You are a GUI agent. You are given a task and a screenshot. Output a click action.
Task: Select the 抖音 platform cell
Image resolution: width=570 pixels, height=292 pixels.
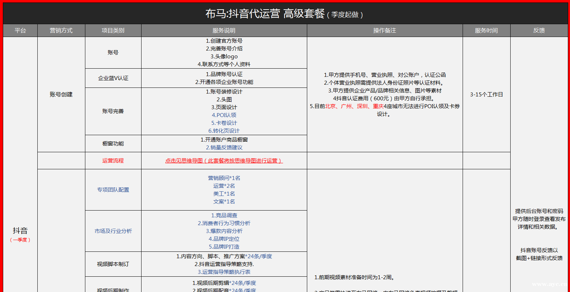20,231
